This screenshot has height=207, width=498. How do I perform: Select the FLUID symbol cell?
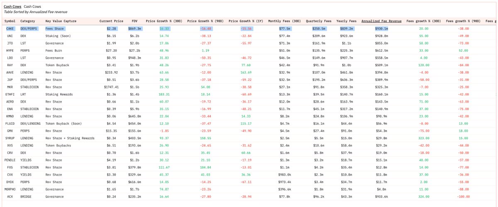10,123
